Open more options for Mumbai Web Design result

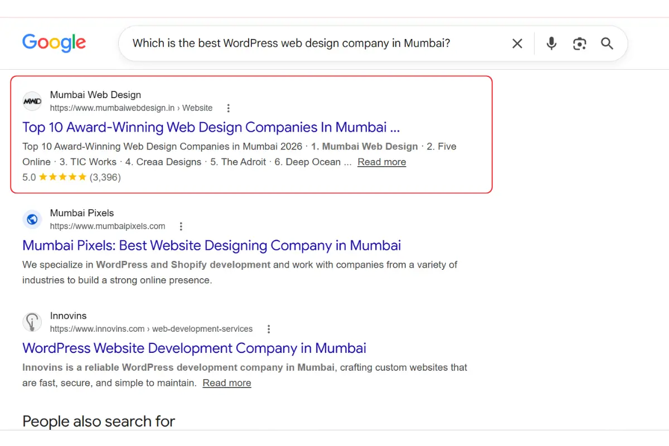click(228, 108)
